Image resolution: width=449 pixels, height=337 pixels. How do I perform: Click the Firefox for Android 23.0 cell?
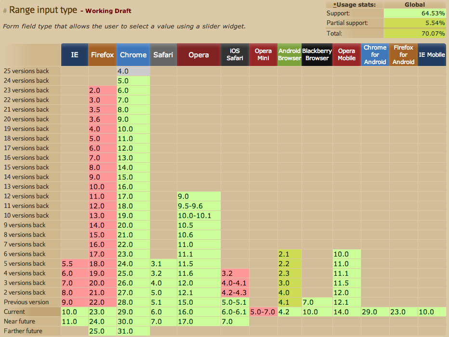(403, 312)
